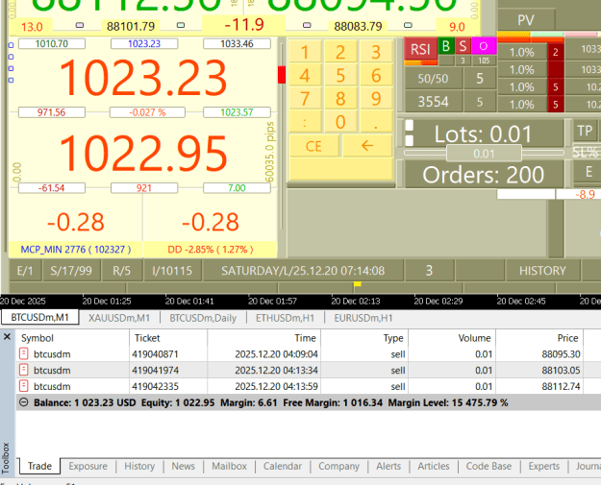Click the E button beside Orders
This screenshot has width=601, height=485.
(x=588, y=172)
